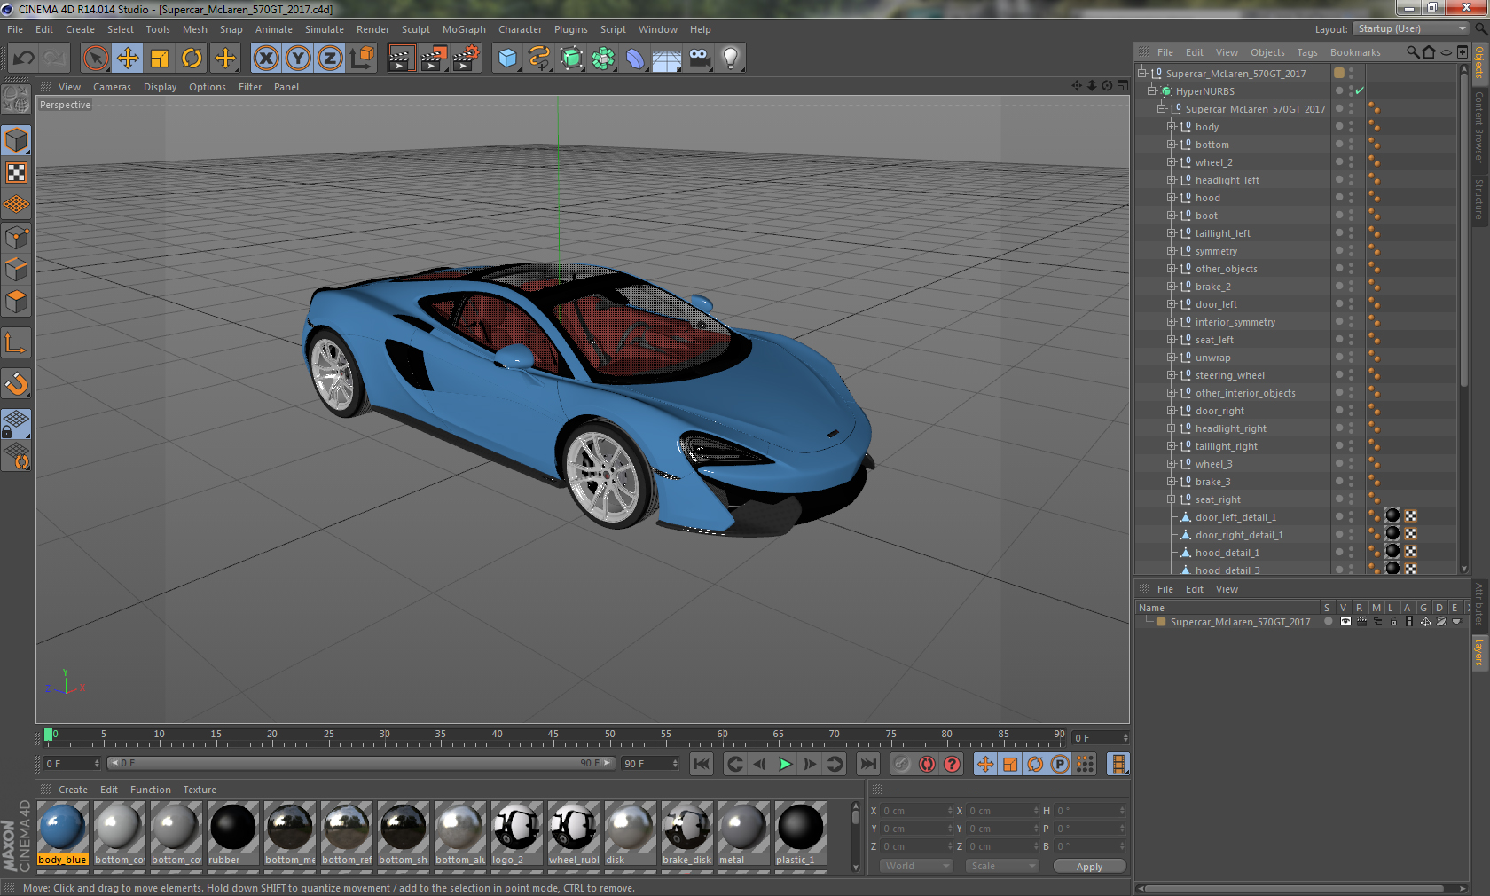This screenshot has height=896, width=1490.
Task: Click the Apply button
Action: tap(1089, 867)
